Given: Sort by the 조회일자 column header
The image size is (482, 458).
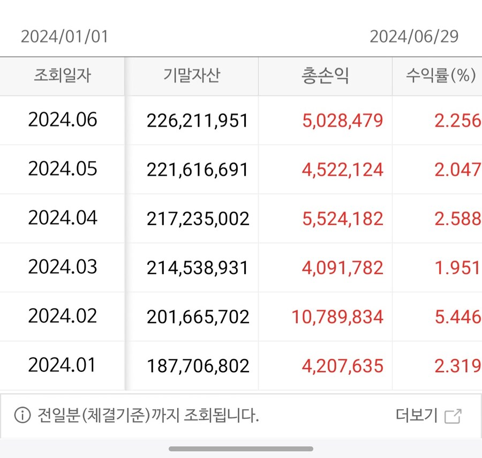Looking at the screenshot, I should (62, 76).
